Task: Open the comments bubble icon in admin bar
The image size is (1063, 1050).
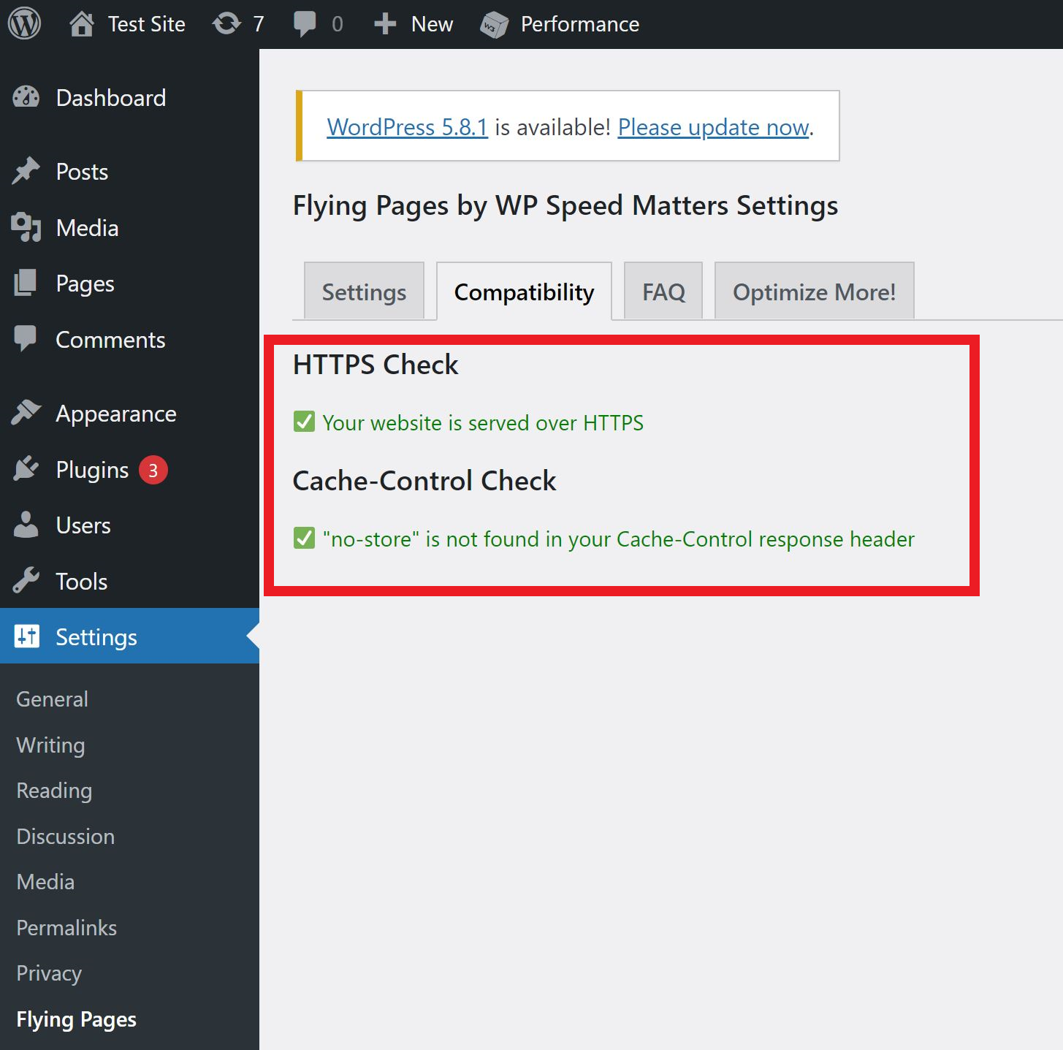Action: tap(305, 24)
